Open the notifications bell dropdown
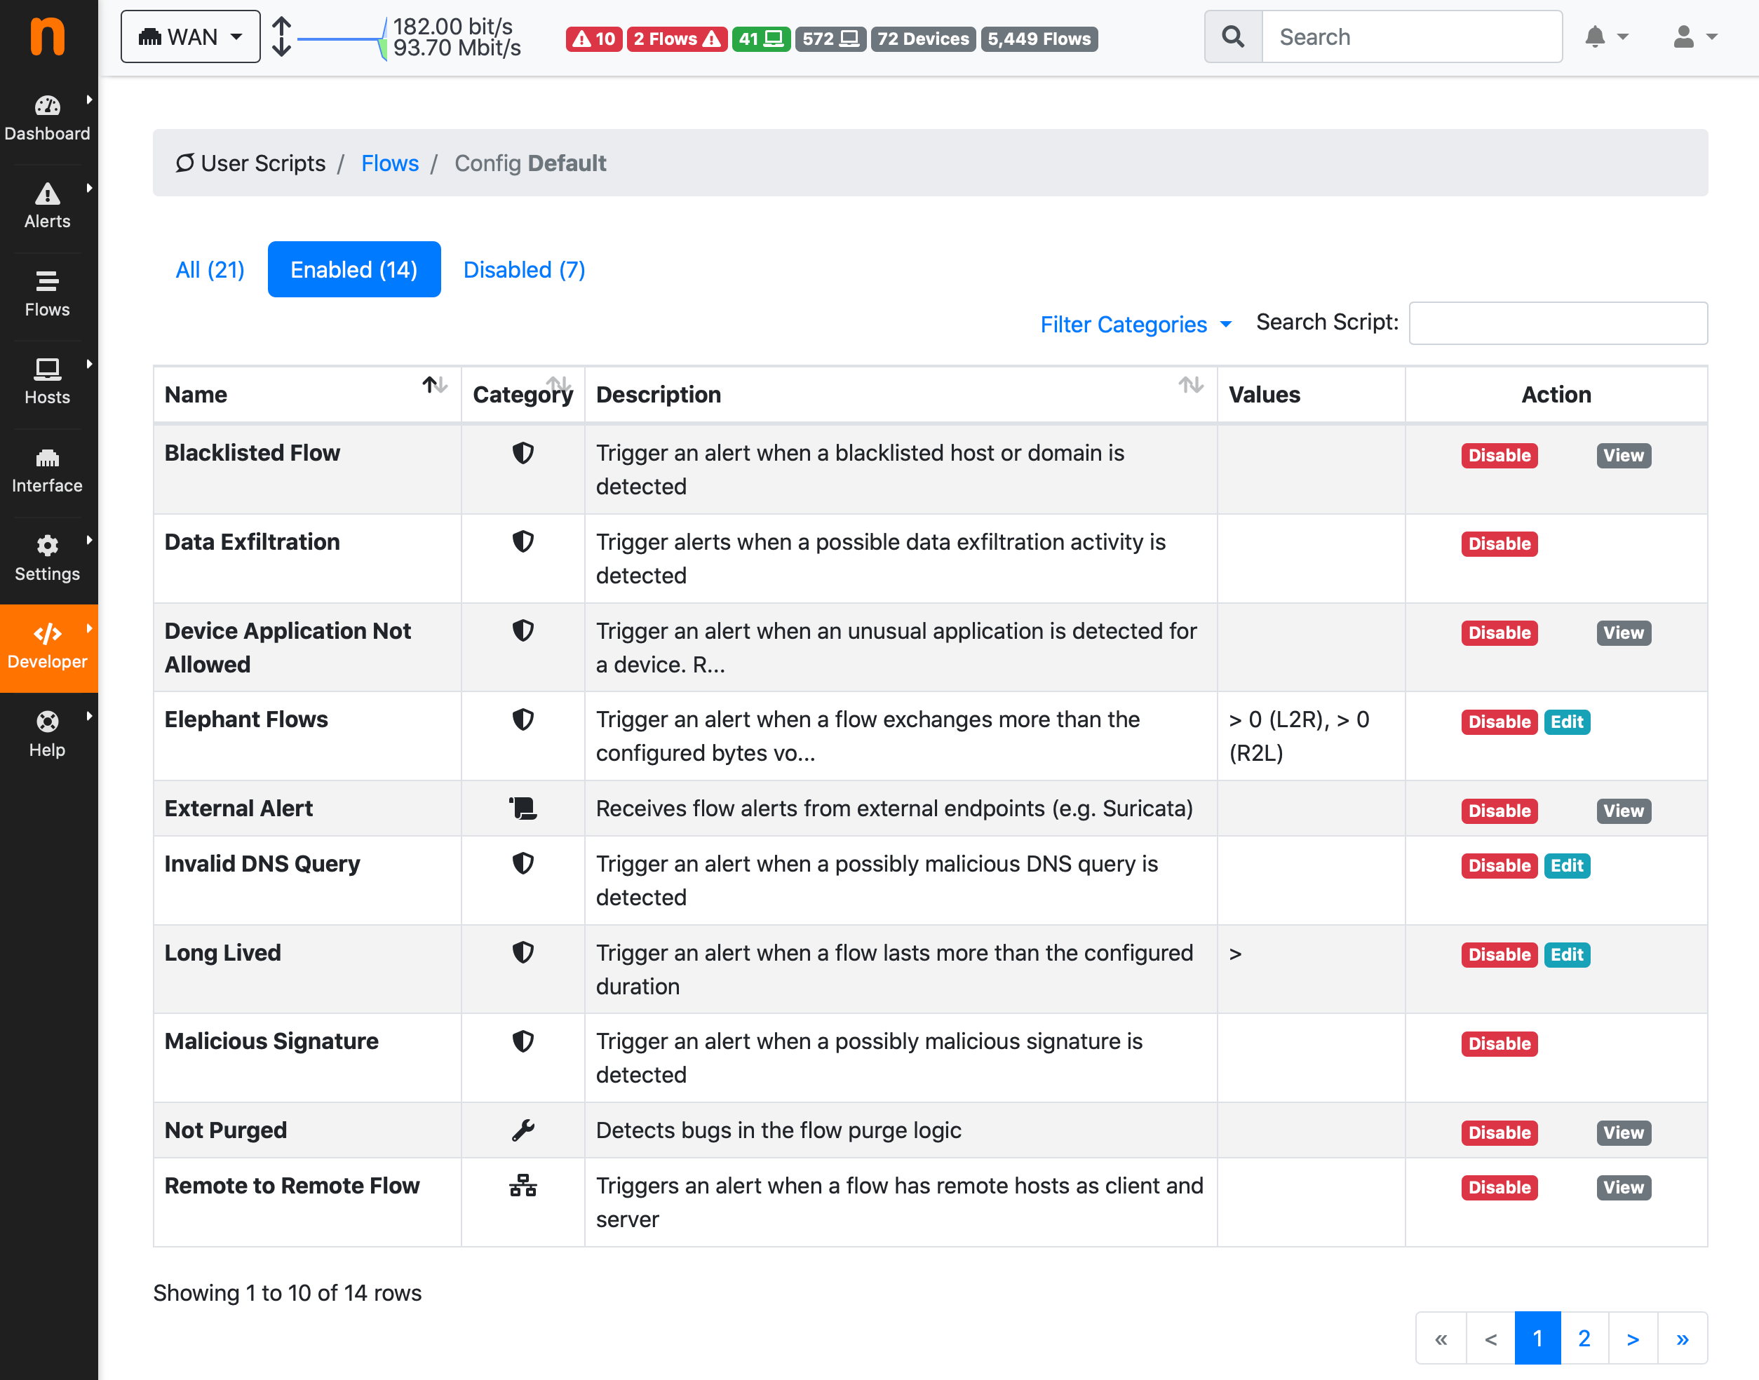Viewport: 1759px width, 1380px height. point(1605,37)
